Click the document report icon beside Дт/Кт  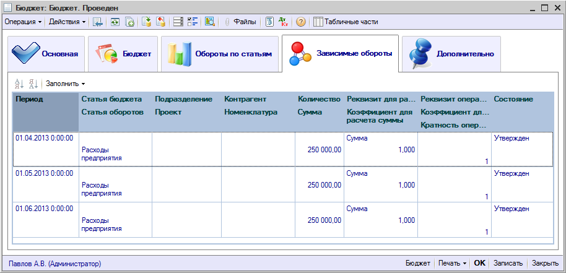269,22
